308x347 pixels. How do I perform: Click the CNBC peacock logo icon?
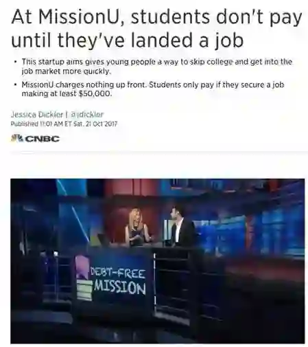coord(17,138)
